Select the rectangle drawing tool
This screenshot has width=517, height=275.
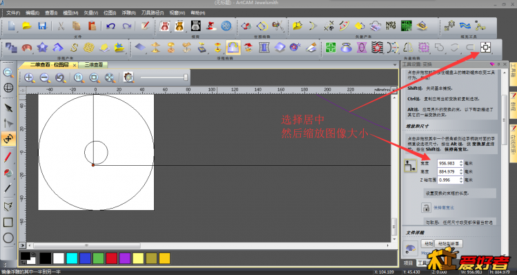(8, 222)
